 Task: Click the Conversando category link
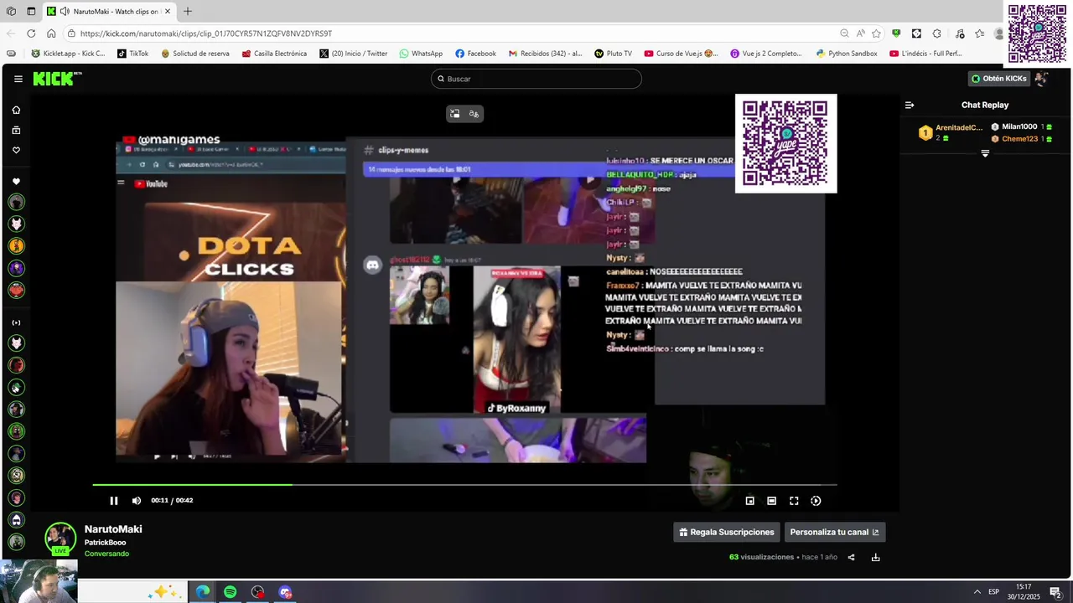click(106, 554)
